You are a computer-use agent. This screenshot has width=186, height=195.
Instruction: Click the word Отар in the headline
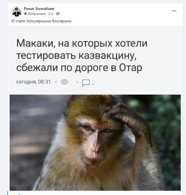point(131,68)
